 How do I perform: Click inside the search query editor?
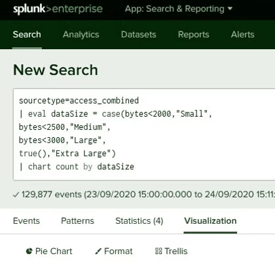[x=144, y=134]
